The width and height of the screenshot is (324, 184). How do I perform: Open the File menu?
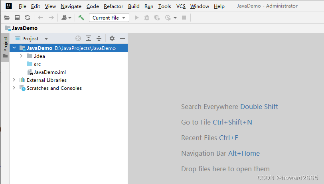tap(22, 6)
